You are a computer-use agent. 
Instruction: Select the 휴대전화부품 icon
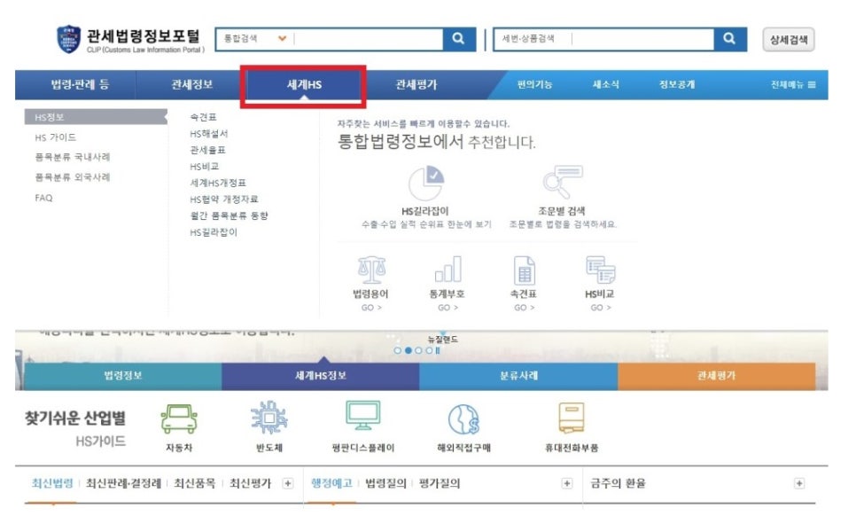[572, 418]
